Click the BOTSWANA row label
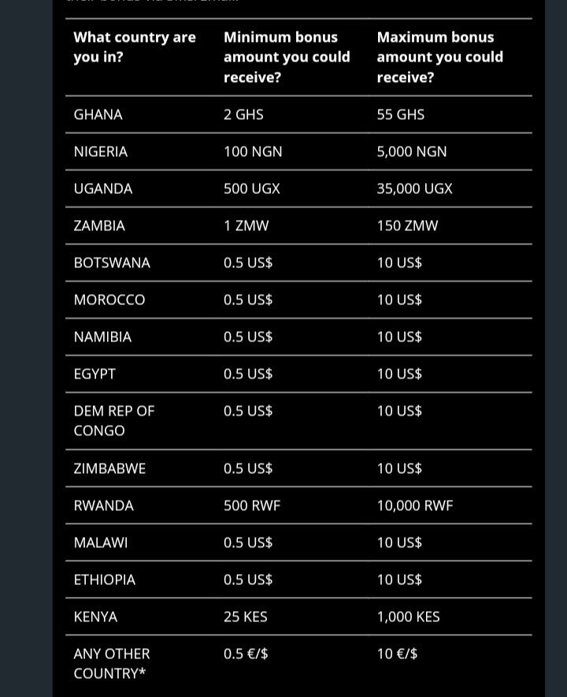This screenshot has height=697, width=567. 112,263
